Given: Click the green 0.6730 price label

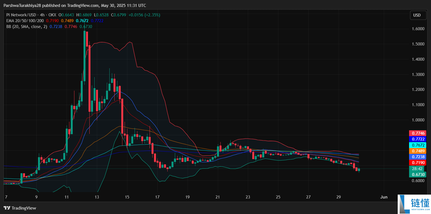Looking at the screenshot, I should [418, 174].
